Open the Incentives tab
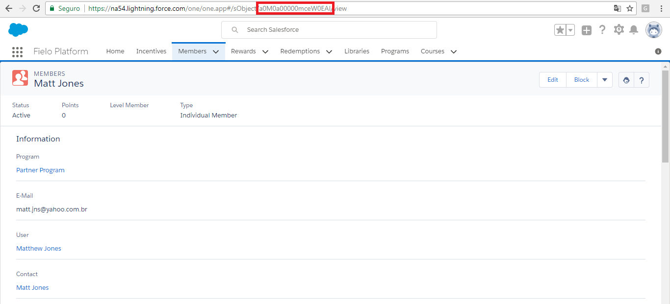This screenshot has width=670, height=304. (x=151, y=51)
